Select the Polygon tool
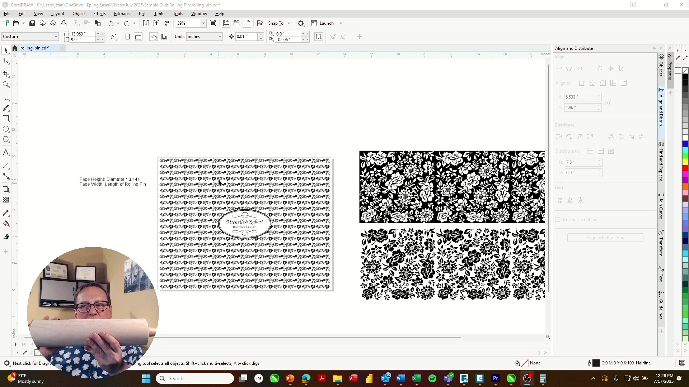Viewport: 689px width, 387px height. (x=6, y=139)
